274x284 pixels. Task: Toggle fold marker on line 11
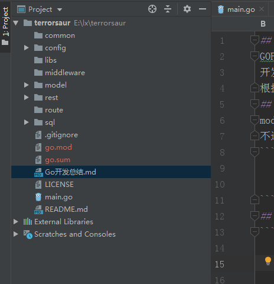point(255,199)
